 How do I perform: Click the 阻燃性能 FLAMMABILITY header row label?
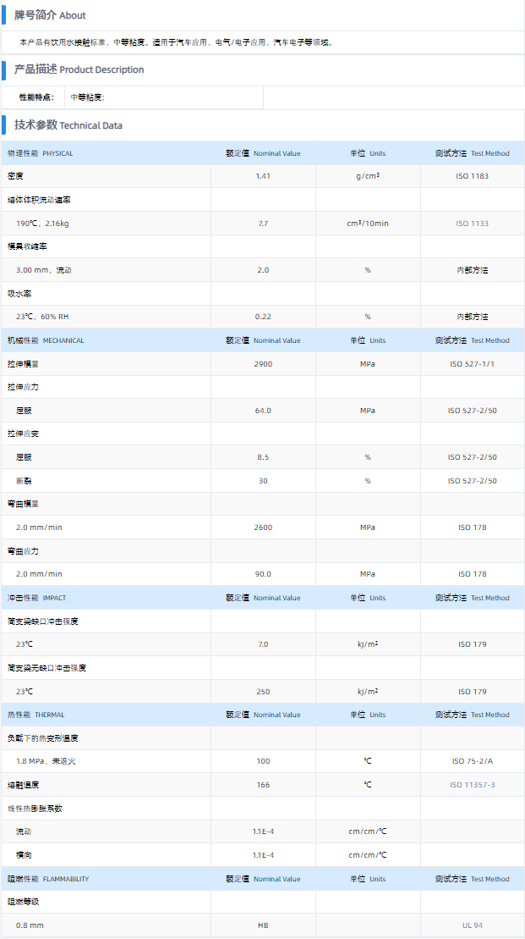tap(48, 879)
